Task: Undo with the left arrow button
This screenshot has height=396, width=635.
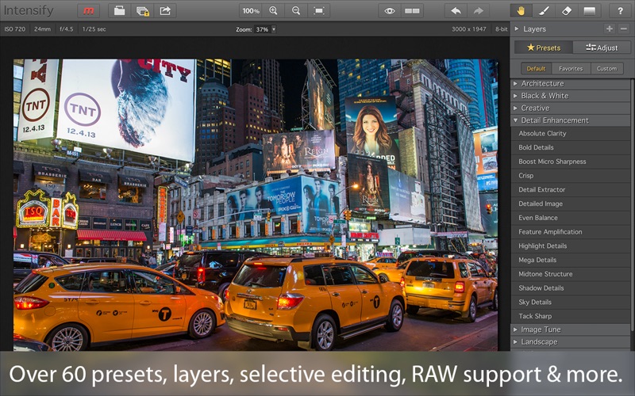Action: (x=456, y=11)
